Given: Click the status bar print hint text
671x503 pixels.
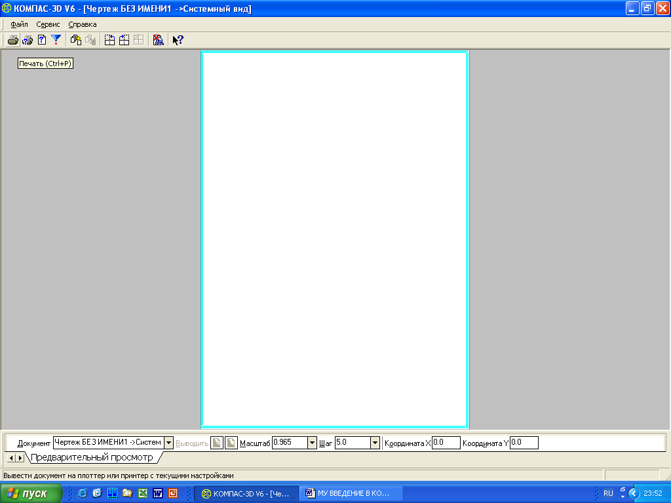Looking at the screenshot, I should coord(119,475).
